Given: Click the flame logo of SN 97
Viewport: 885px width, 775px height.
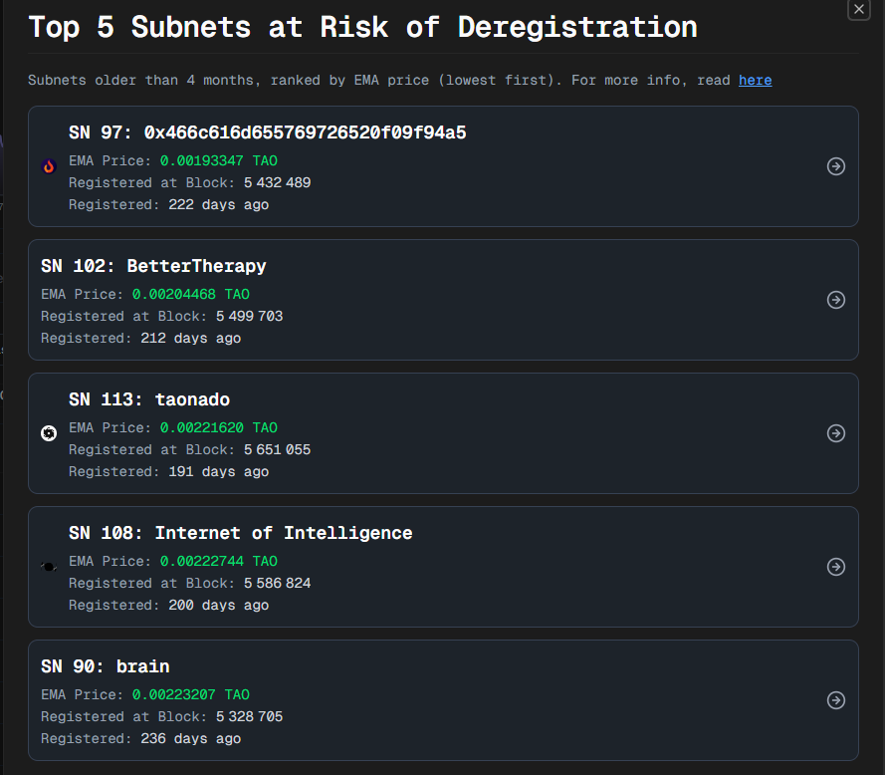Looking at the screenshot, I should tap(49, 166).
